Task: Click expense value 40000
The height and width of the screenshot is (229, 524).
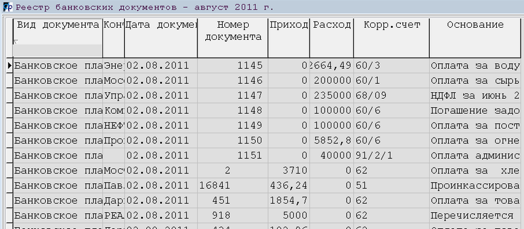Action: (x=331, y=156)
